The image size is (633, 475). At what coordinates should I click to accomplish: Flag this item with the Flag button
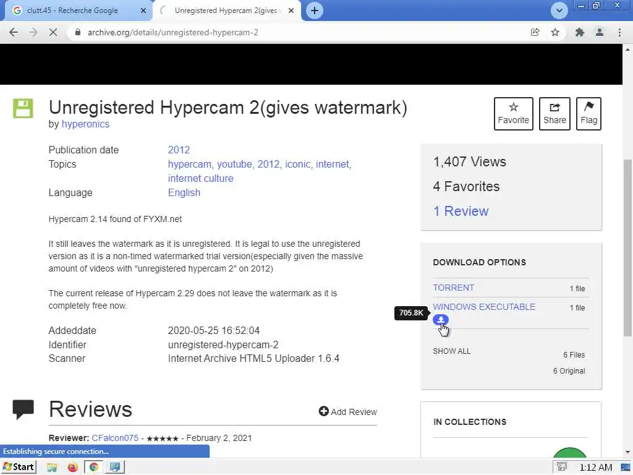[x=588, y=114]
